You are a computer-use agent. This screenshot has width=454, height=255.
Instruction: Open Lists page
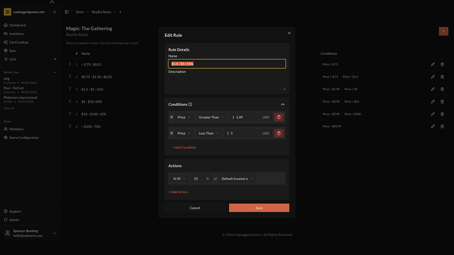pos(13,59)
